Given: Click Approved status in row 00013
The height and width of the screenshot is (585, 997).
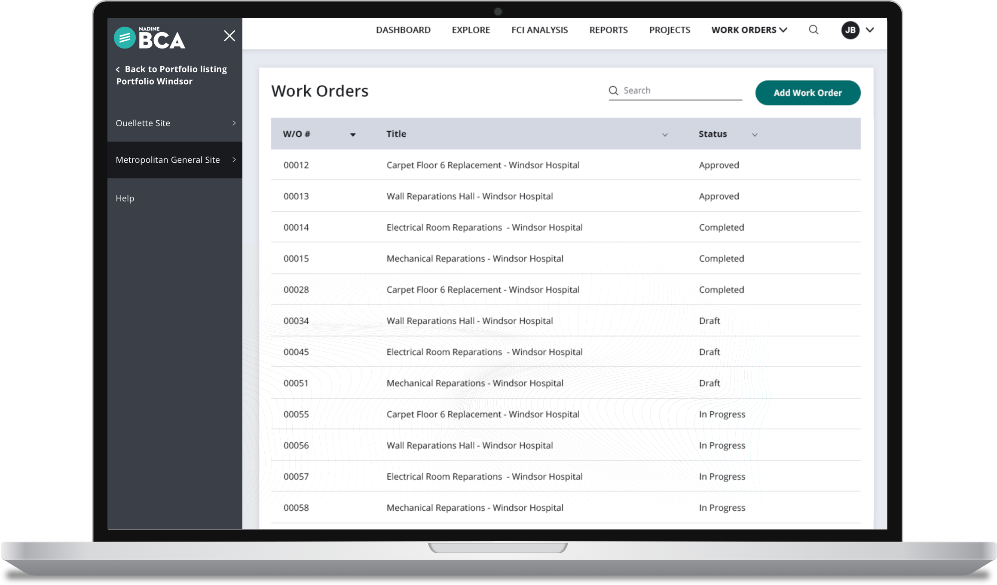Looking at the screenshot, I should pyautogui.click(x=719, y=196).
